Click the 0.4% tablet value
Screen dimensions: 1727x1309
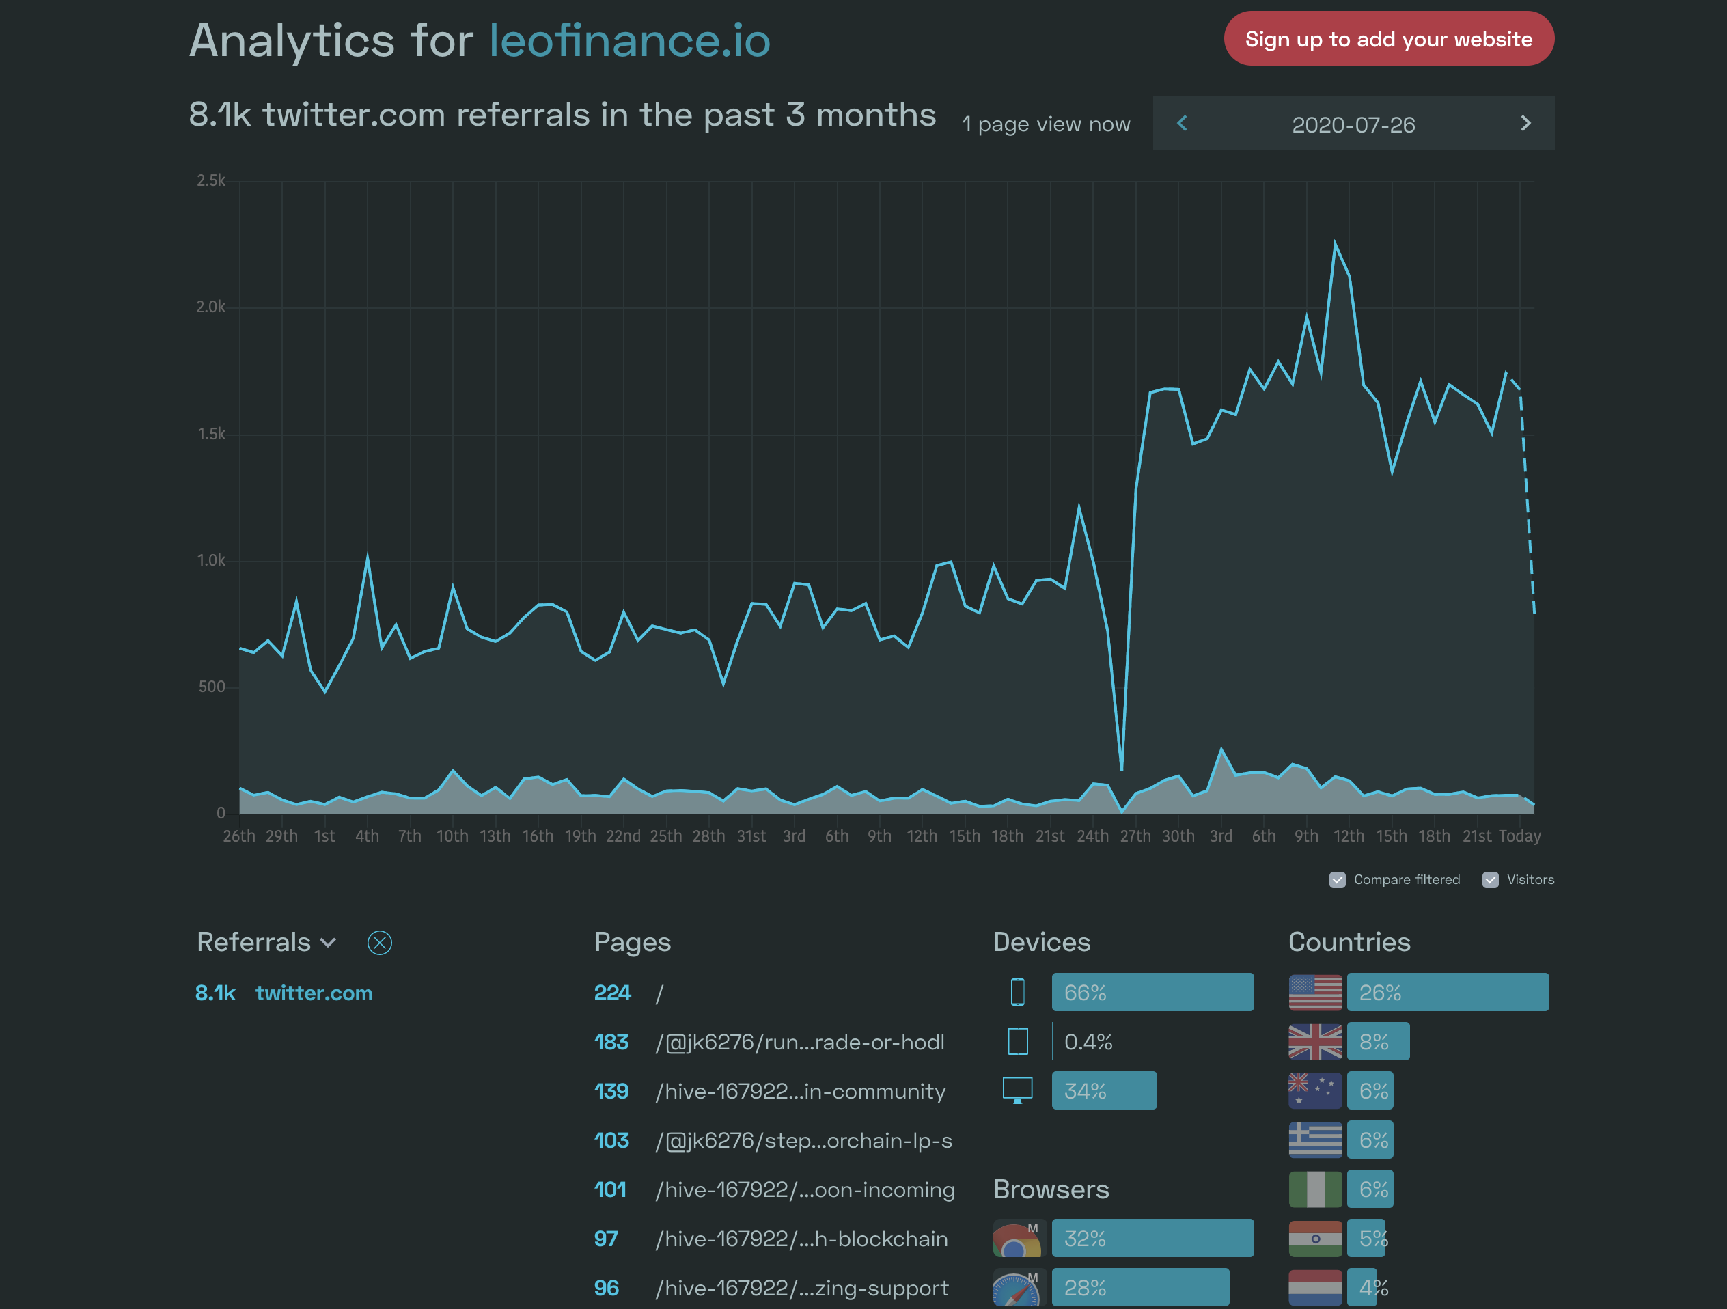coord(1088,1042)
